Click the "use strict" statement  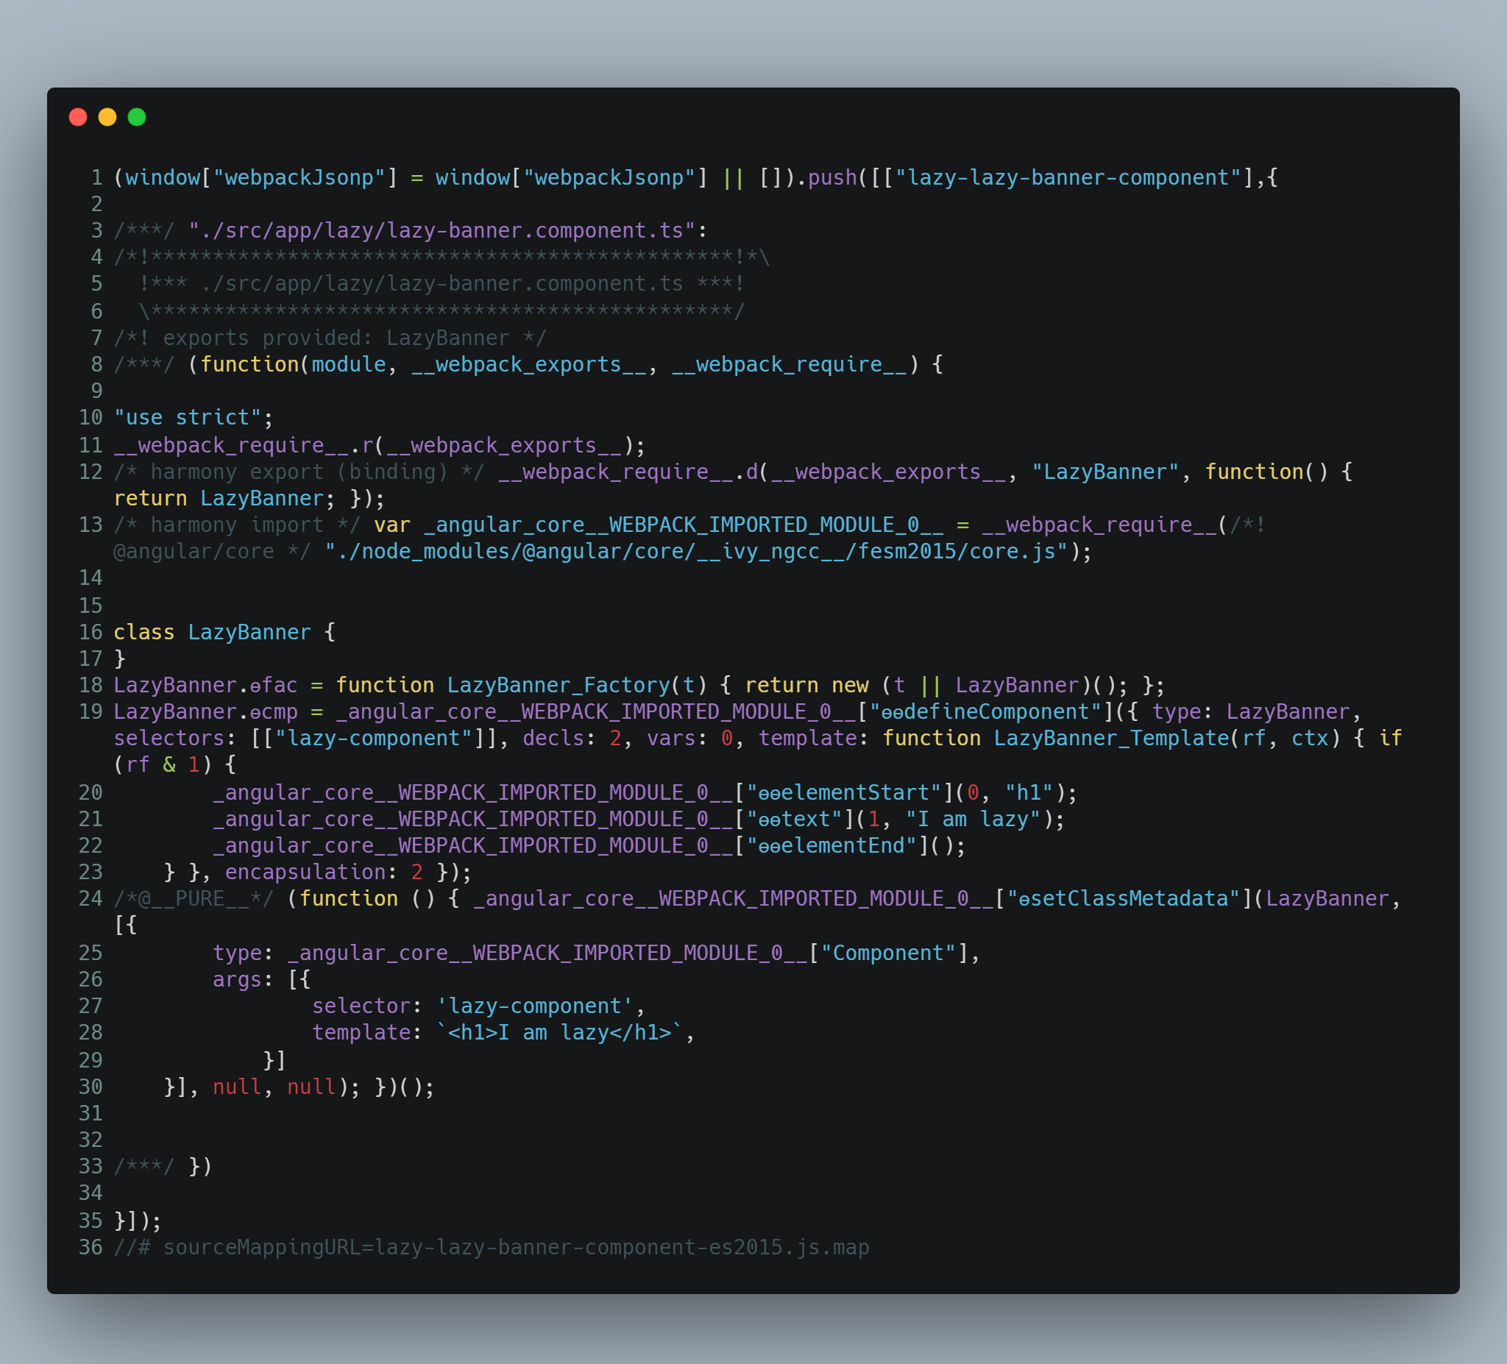click(x=187, y=417)
